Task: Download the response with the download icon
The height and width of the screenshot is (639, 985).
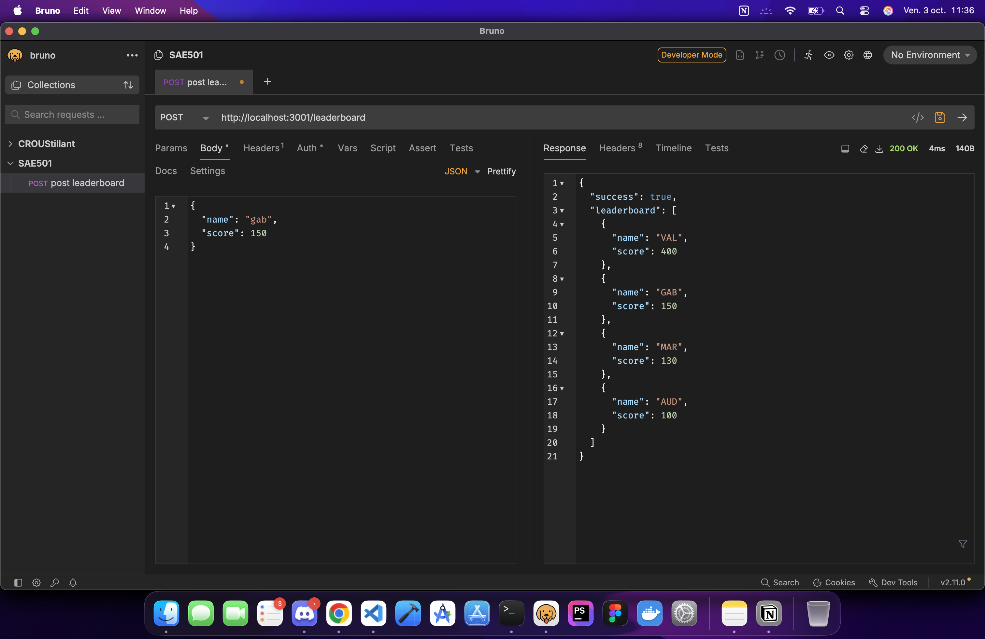Action: pos(878,149)
